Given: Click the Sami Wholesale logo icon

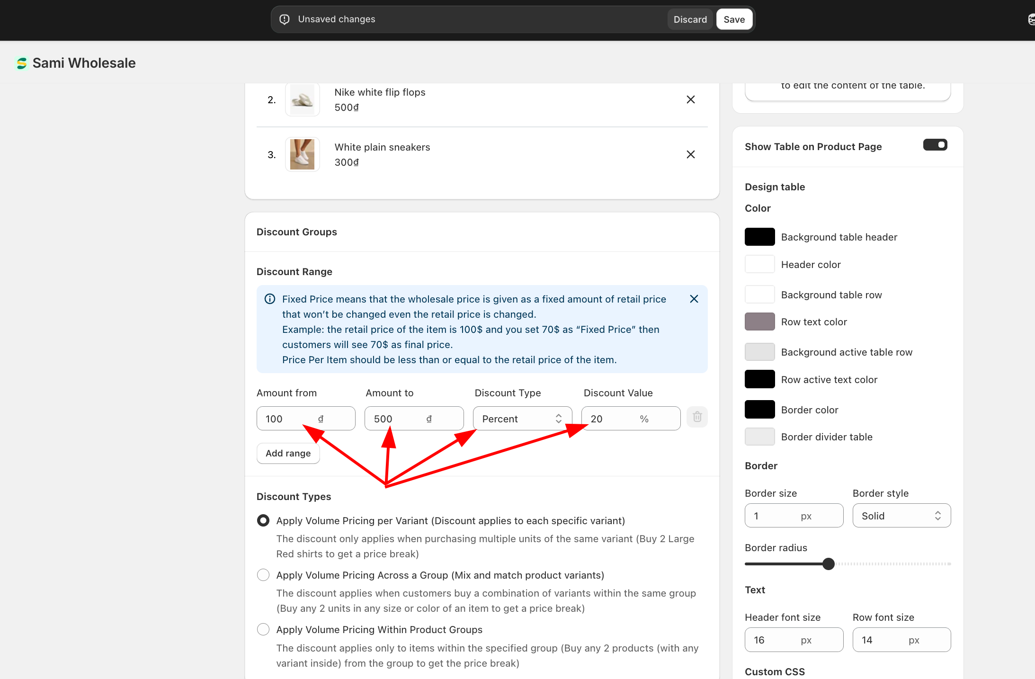Looking at the screenshot, I should 21,63.
